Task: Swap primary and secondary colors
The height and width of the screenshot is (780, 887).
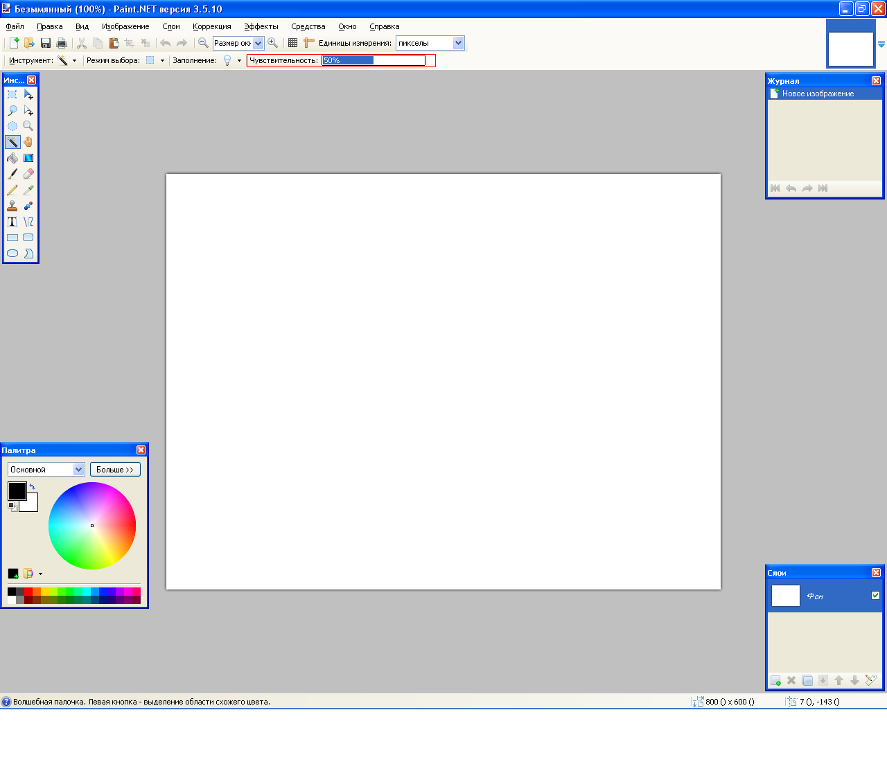Action: [32, 486]
